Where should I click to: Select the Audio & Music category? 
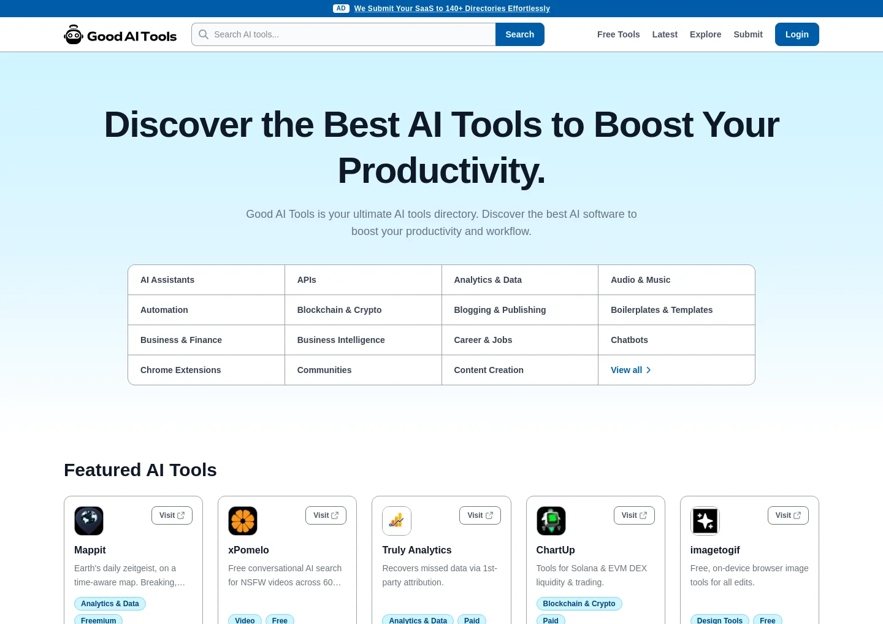pyautogui.click(x=676, y=280)
